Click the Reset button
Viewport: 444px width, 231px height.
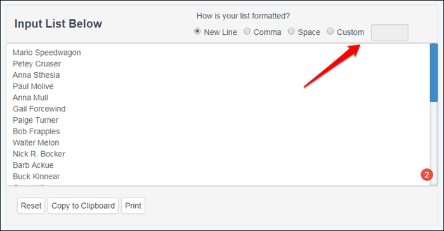(x=31, y=206)
